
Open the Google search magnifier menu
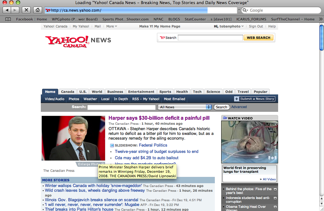[x=245, y=10]
